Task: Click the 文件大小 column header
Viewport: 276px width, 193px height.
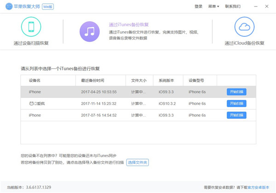Action: (x=139, y=80)
